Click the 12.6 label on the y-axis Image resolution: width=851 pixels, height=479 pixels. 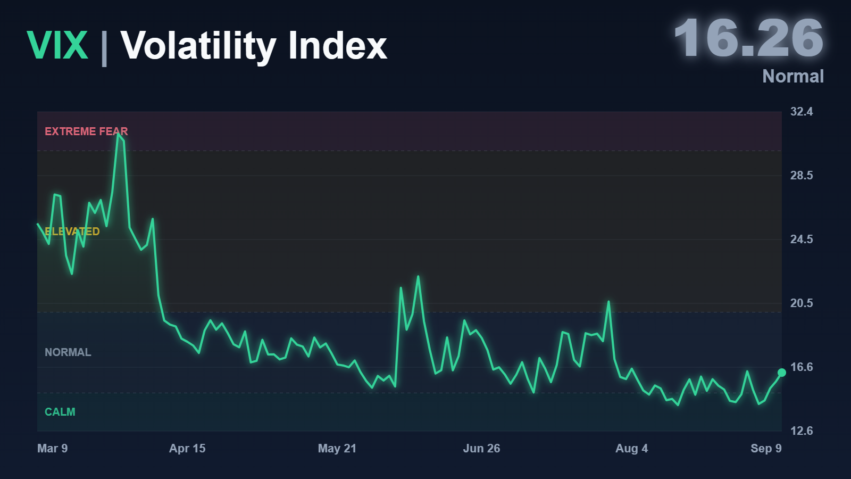point(802,431)
